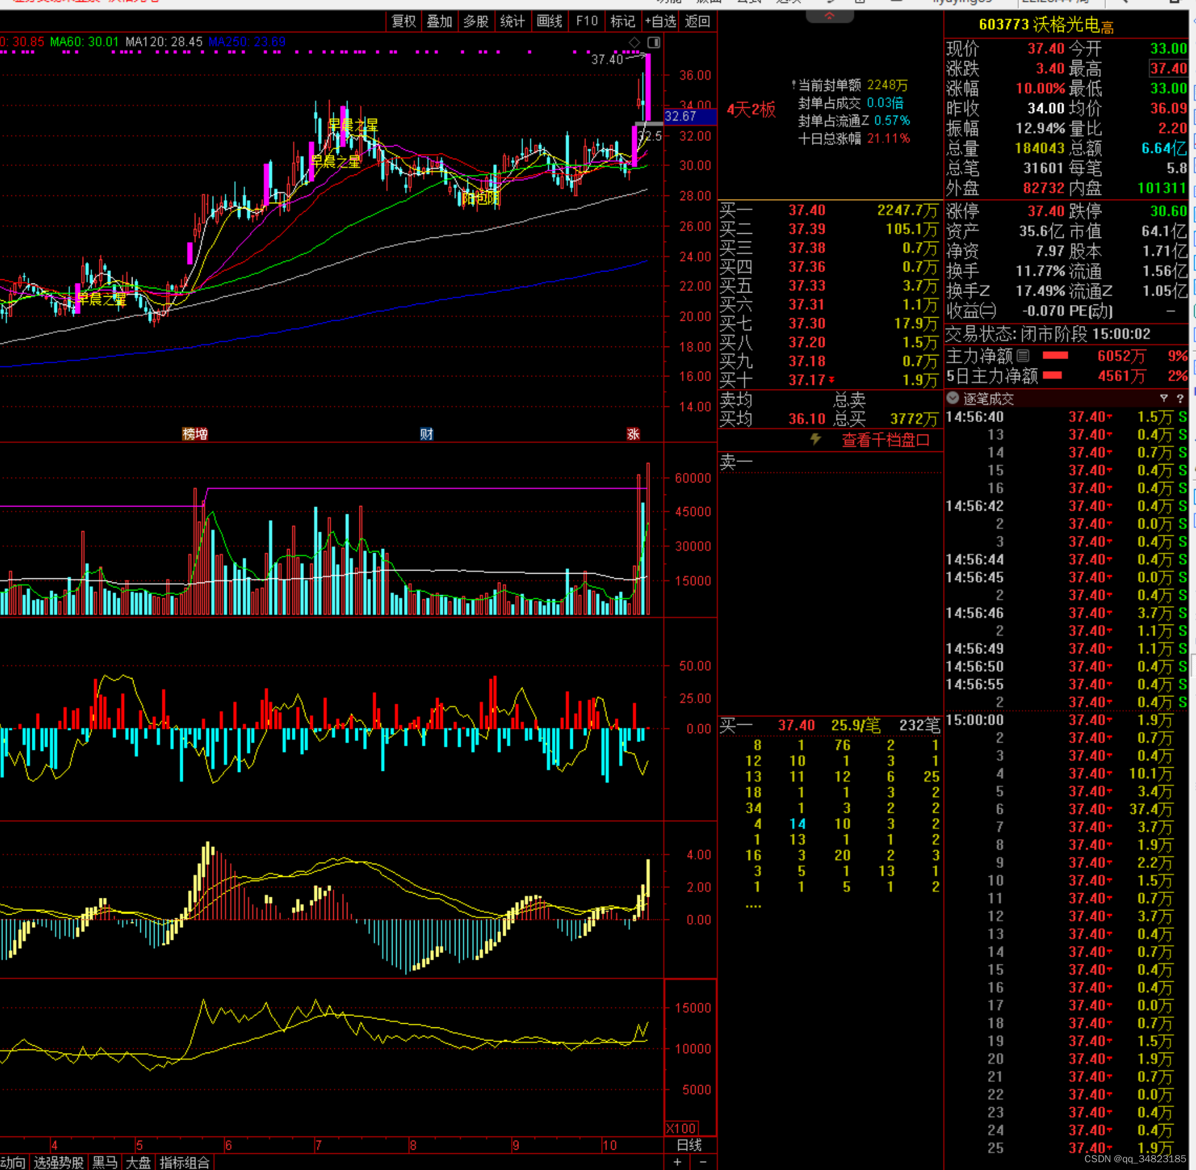This screenshot has height=1170, width=1196.
Task: Zoom out chart with minus button
Action: coord(703,1162)
